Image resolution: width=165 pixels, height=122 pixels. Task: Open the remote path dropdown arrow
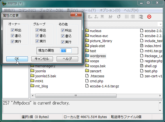pos(160,24)
